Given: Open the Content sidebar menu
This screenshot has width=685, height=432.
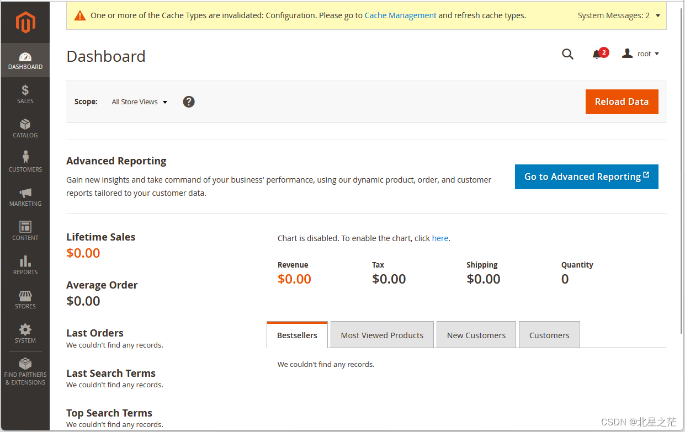Looking at the screenshot, I should click(25, 231).
